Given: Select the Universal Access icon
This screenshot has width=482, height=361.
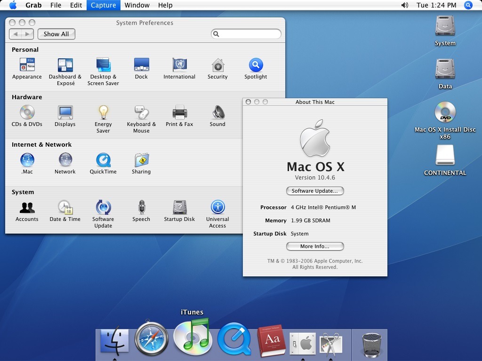Looking at the screenshot, I should (x=217, y=207).
